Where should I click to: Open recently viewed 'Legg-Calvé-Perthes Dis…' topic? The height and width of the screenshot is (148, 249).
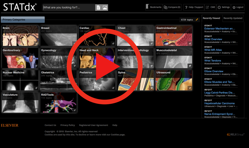(x=220, y=93)
